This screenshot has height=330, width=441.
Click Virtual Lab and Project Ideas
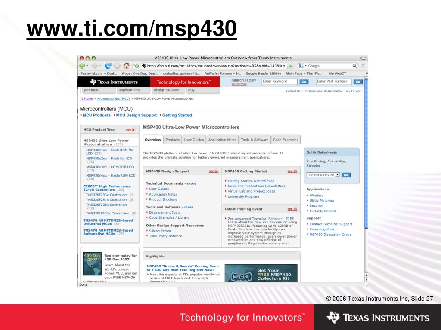coord(252,191)
